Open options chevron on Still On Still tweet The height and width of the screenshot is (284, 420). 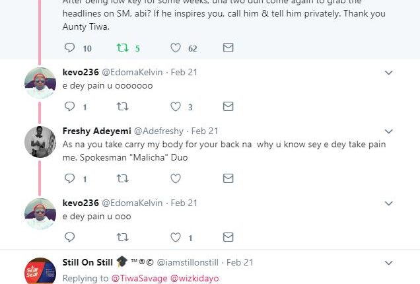click(x=389, y=262)
